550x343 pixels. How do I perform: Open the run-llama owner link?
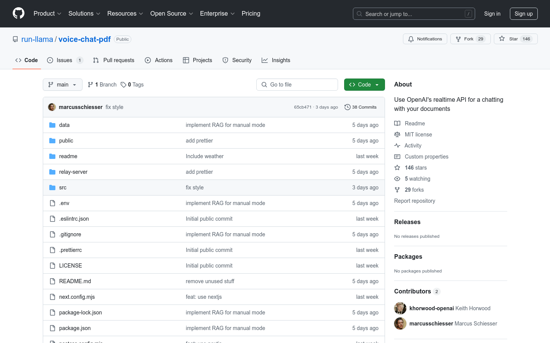click(x=37, y=39)
